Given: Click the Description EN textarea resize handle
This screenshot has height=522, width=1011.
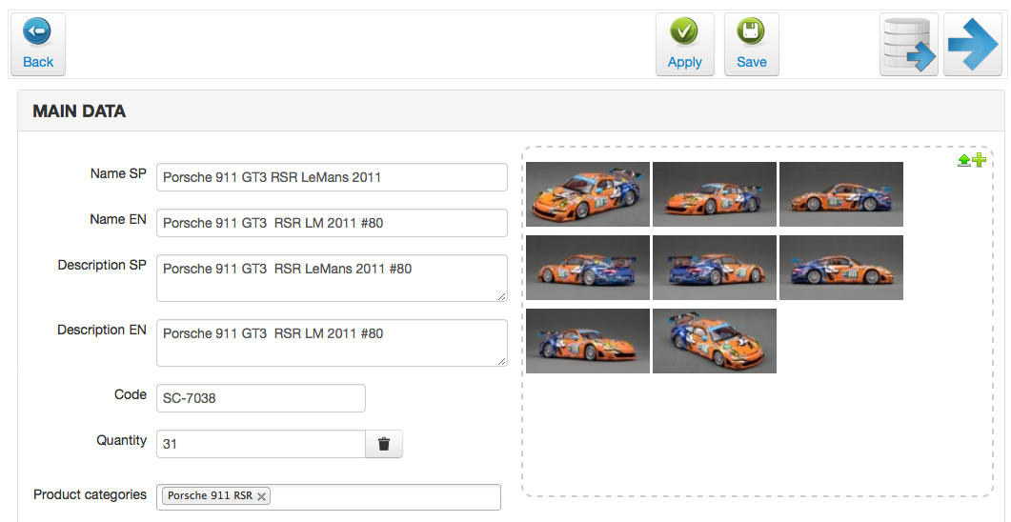Looking at the screenshot, I should point(501,361).
